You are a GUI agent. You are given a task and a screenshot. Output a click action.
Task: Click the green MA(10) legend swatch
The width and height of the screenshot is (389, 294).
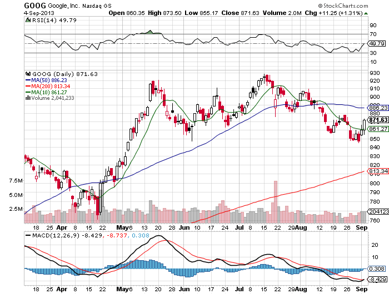pos(28,92)
